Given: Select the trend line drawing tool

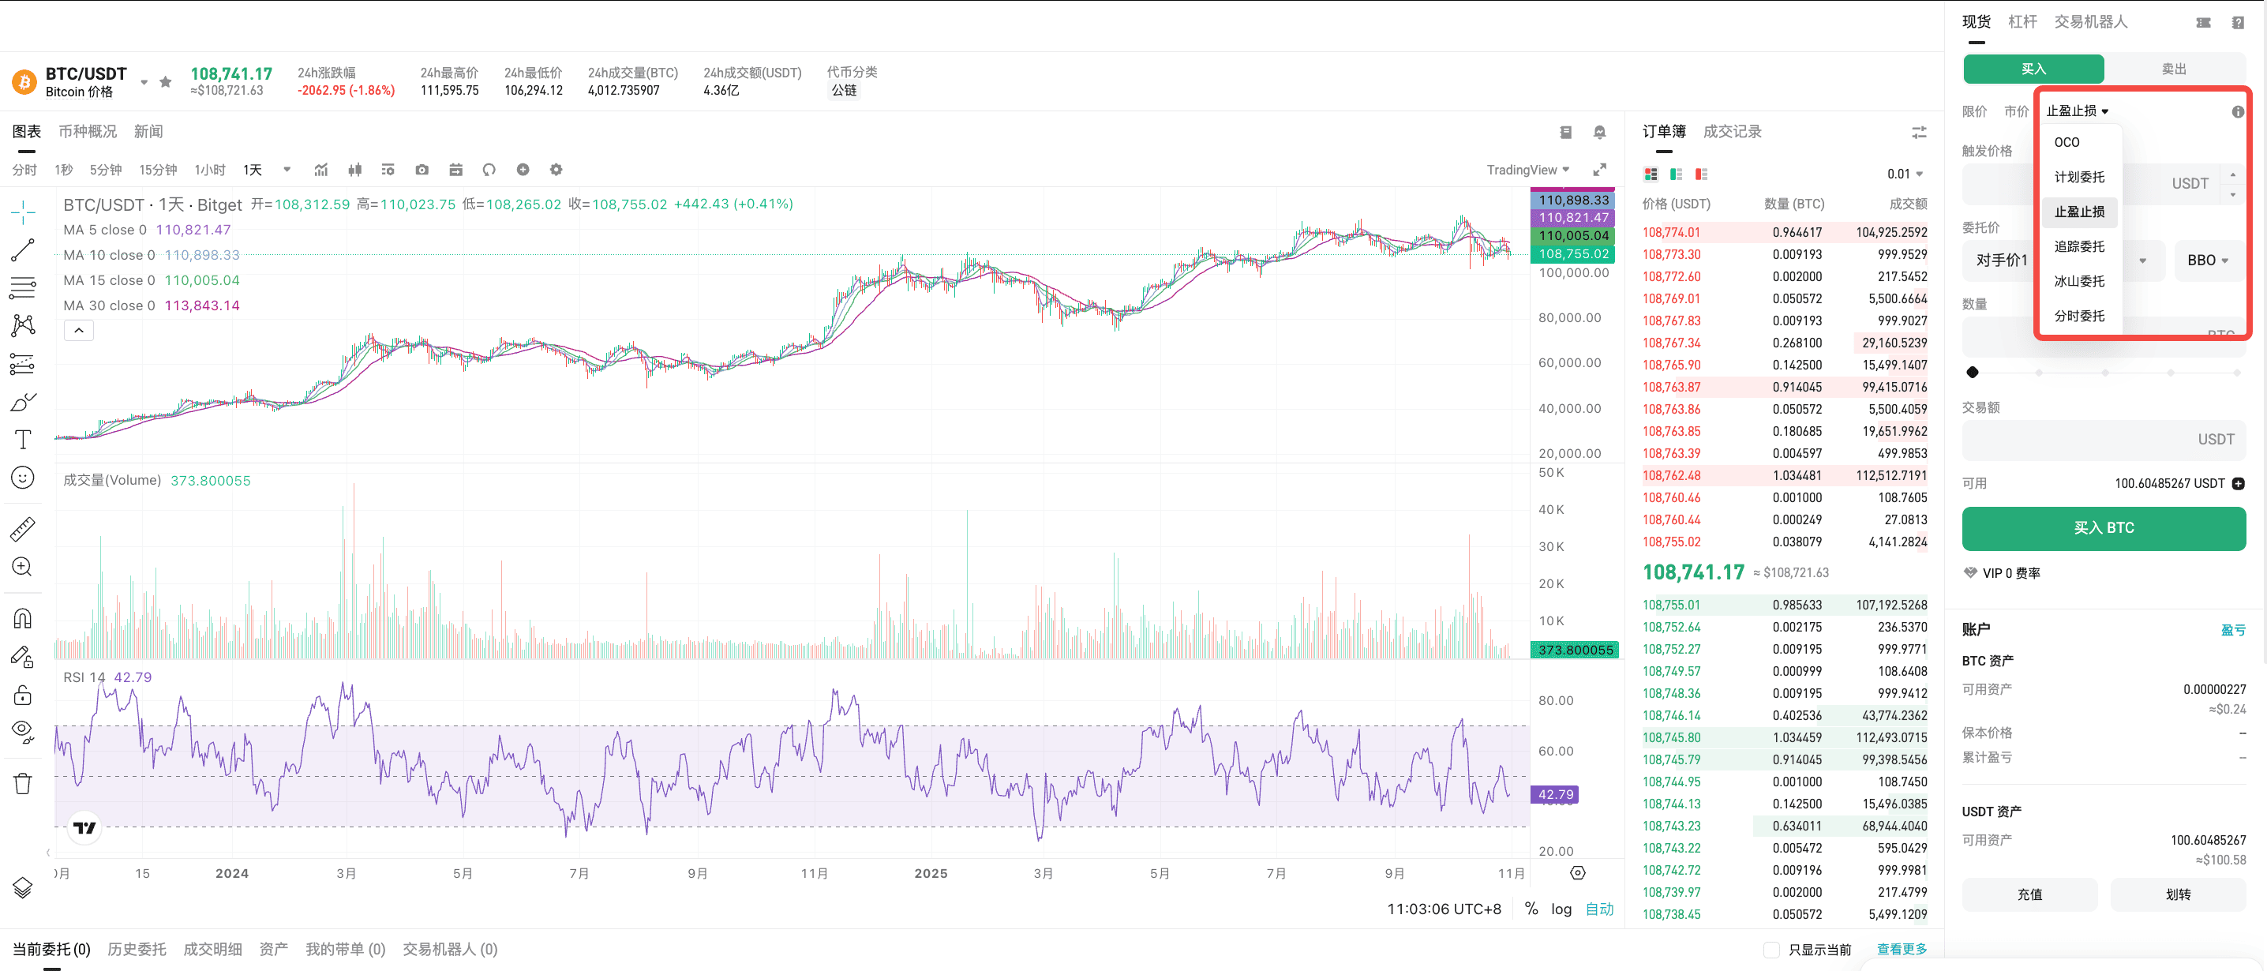Looking at the screenshot, I should [x=23, y=250].
